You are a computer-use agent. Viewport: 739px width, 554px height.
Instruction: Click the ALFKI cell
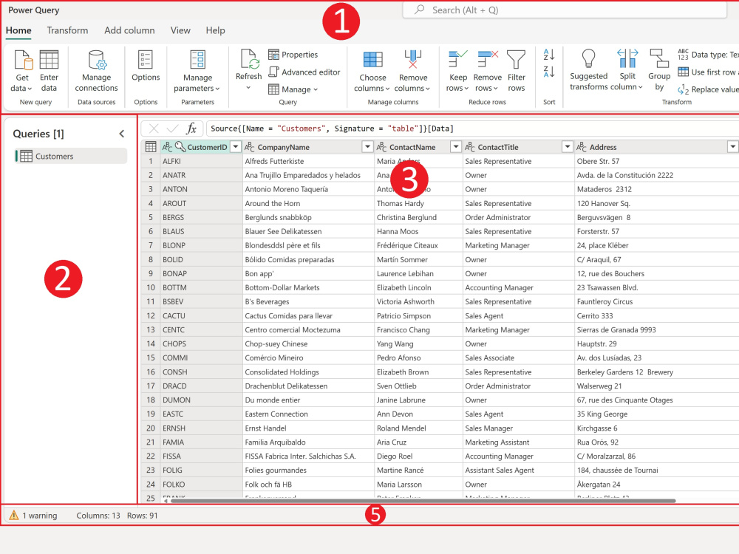click(201, 161)
